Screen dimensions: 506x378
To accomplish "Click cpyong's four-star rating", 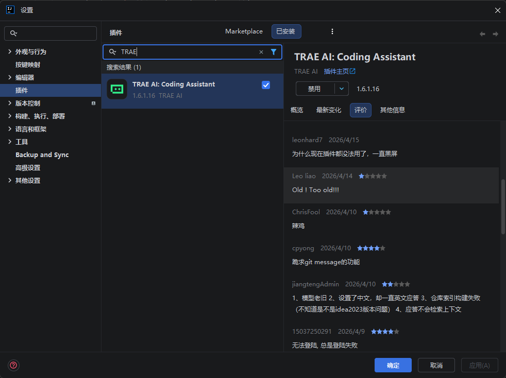I will click(x=371, y=248).
